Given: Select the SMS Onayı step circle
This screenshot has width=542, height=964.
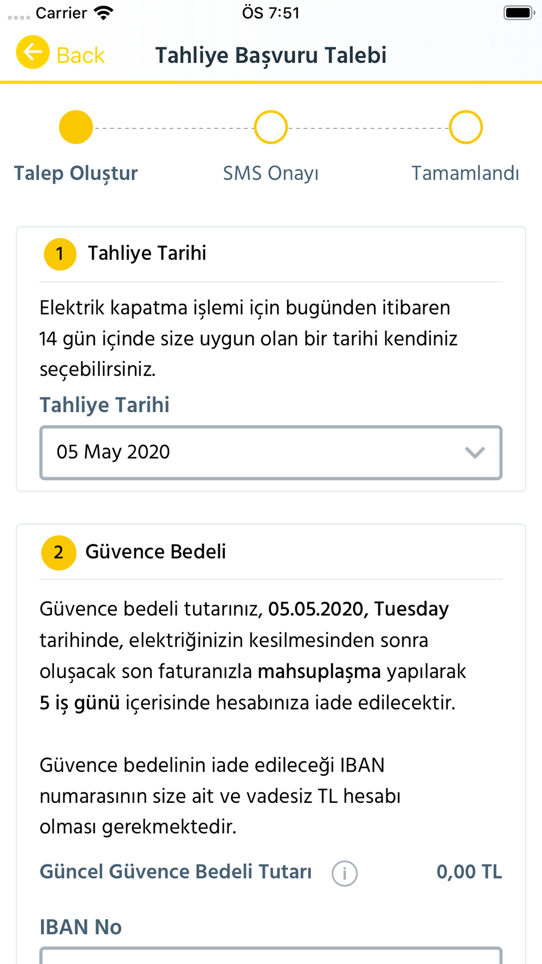Looking at the screenshot, I should (270, 127).
